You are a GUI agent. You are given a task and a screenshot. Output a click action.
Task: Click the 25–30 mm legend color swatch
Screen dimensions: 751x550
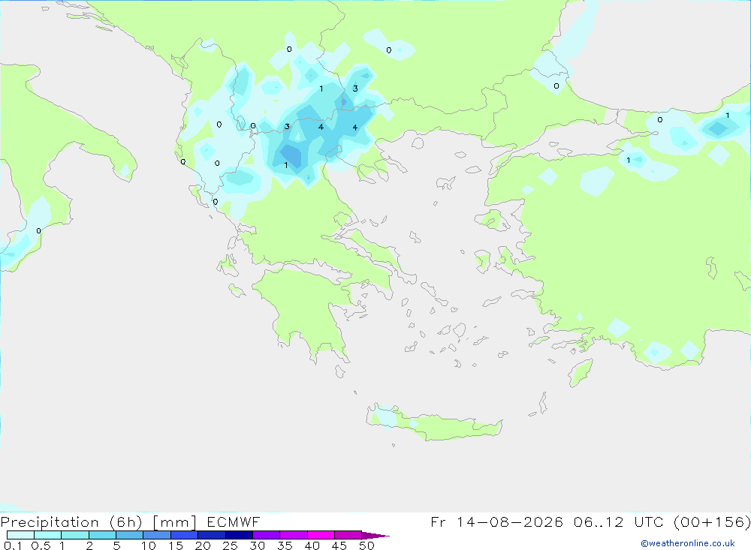tap(239, 535)
